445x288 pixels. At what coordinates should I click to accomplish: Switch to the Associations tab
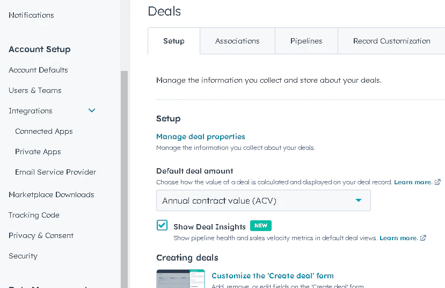pyautogui.click(x=237, y=41)
